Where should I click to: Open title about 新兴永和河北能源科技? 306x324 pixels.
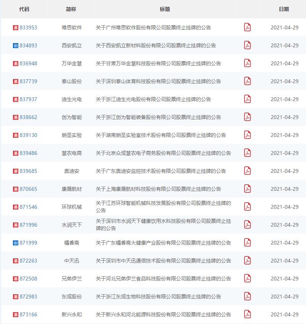163,314
